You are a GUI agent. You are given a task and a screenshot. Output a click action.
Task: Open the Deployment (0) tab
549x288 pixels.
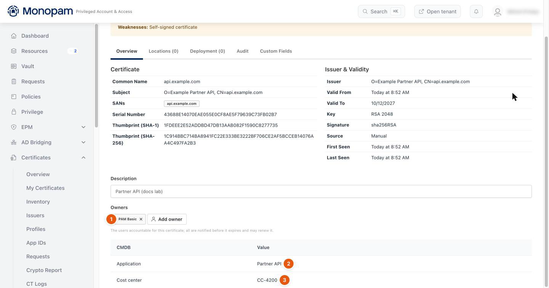point(207,51)
